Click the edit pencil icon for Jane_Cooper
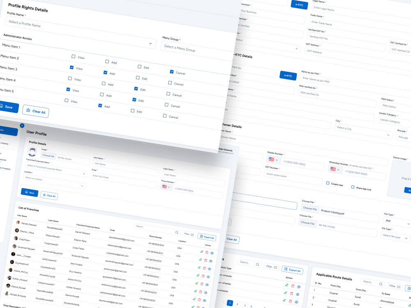Image resolution: width=411 pixels, height=308 pixels. 196,283
